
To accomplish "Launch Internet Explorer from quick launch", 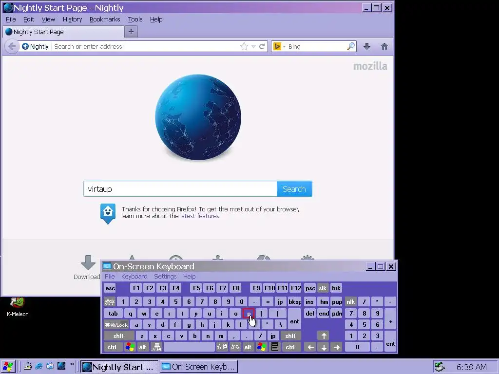I will pos(39,366).
